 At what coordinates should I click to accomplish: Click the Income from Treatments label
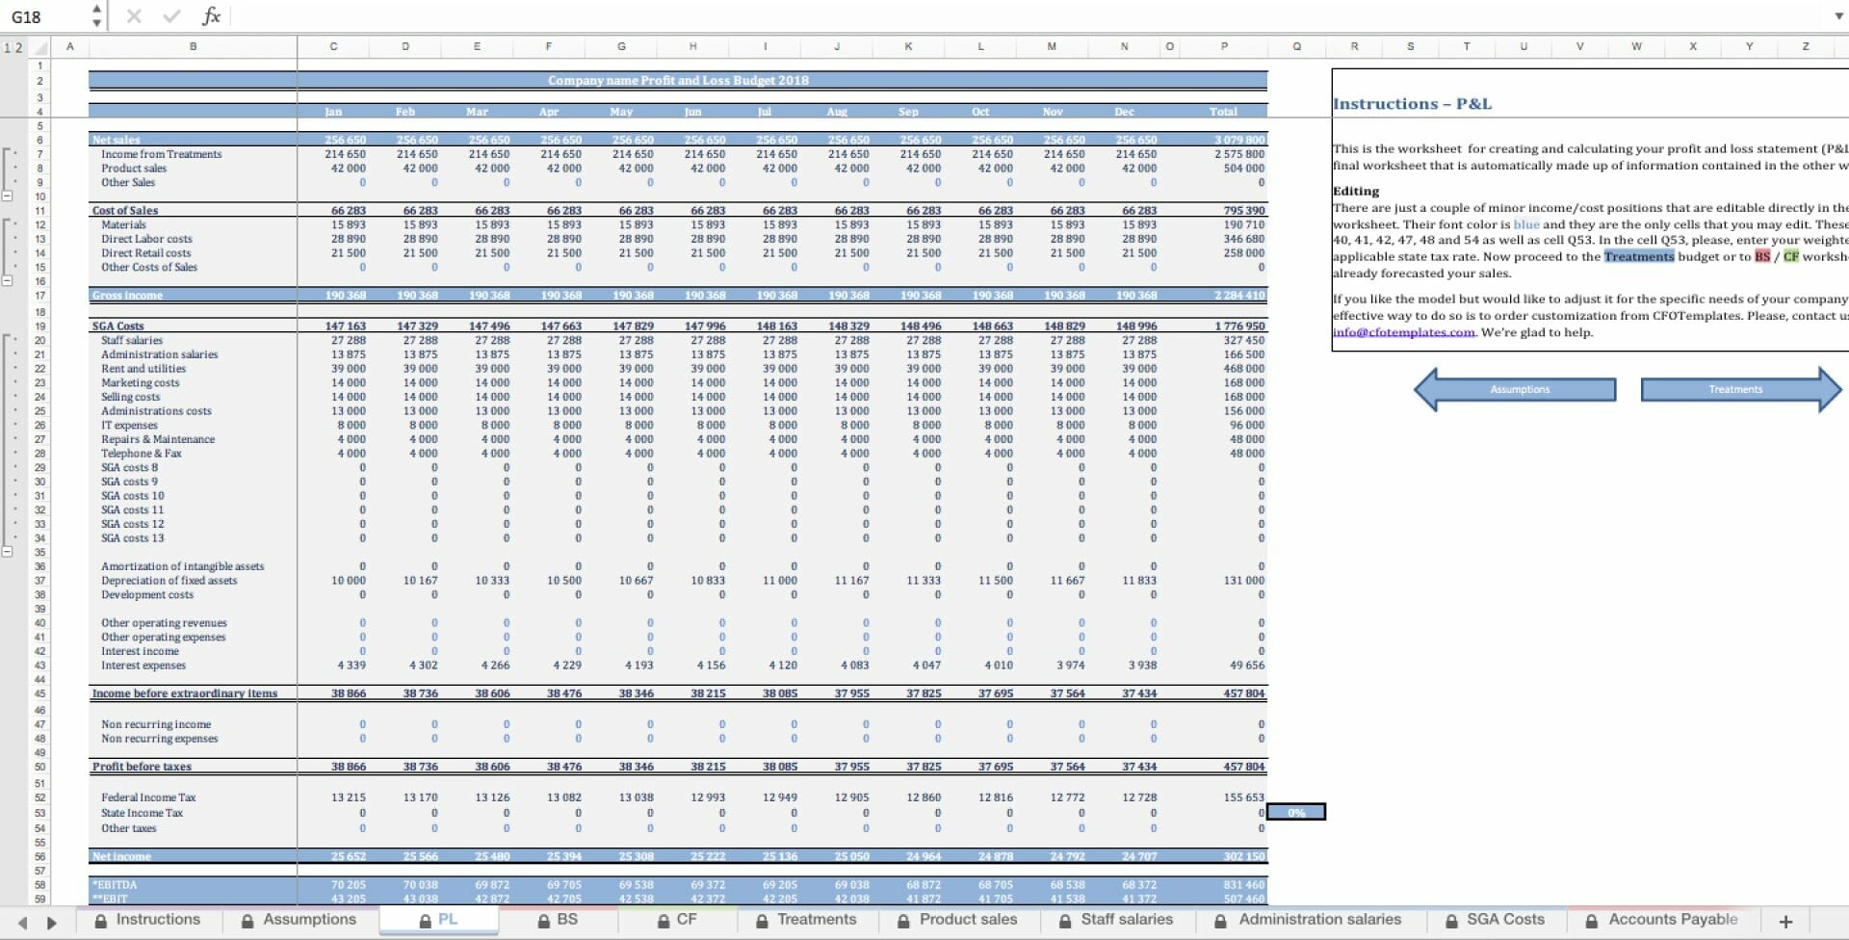pos(162,154)
